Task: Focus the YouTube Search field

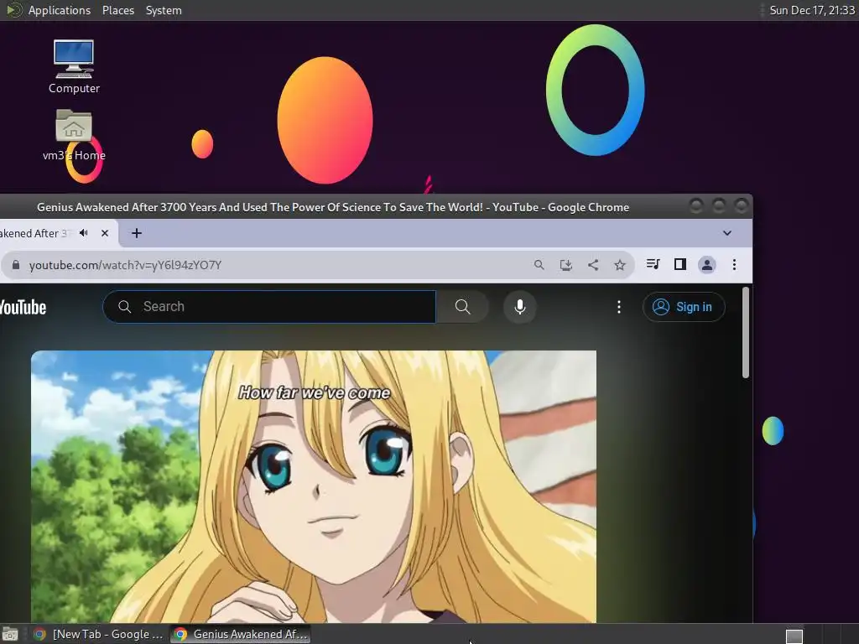Action: pyautogui.click(x=269, y=307)
